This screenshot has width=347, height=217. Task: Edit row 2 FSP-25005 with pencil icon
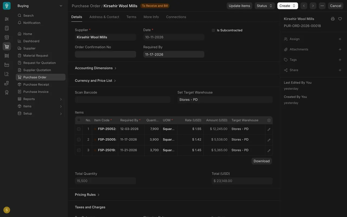[269, 140]
